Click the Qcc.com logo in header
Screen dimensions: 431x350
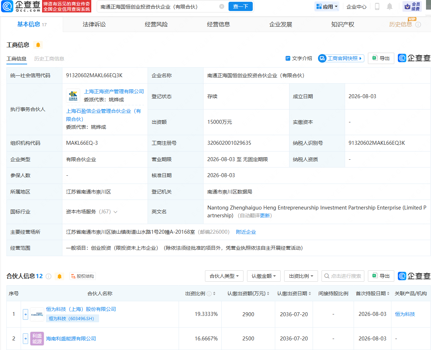point(21,6)
